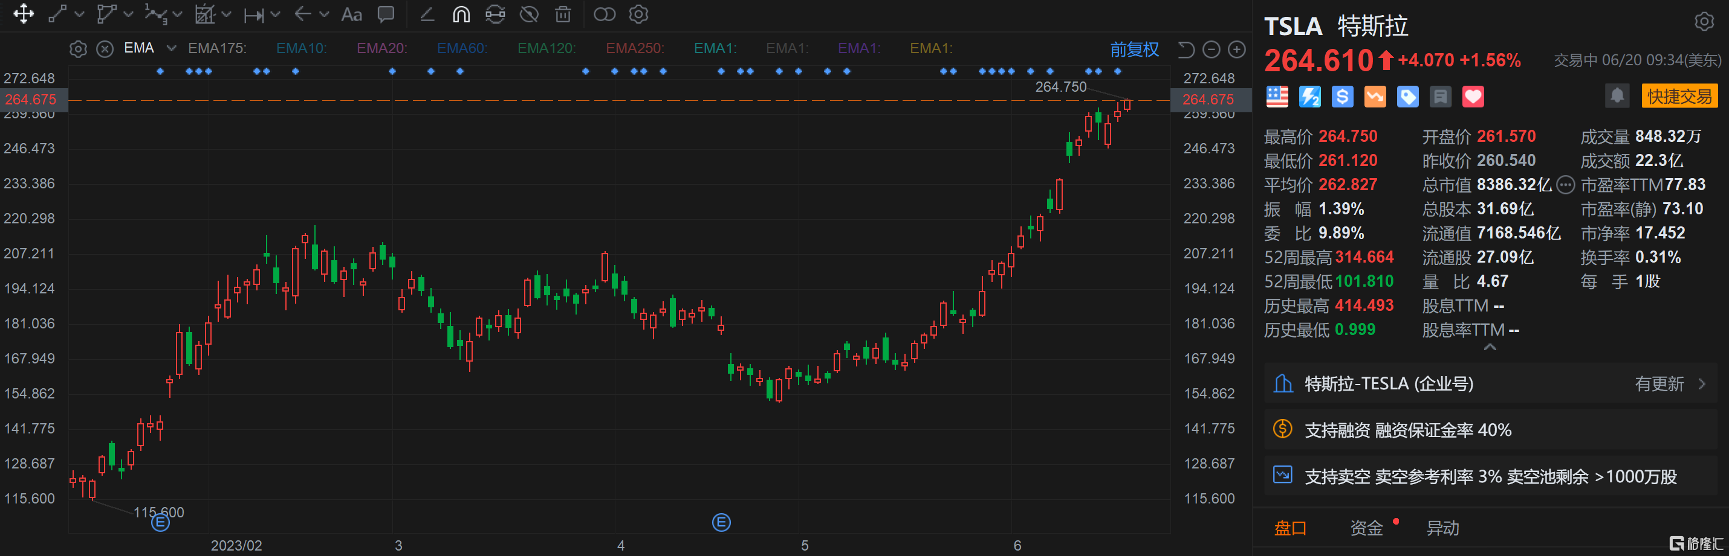
Task: Click the gray notes bookmark icon
Action: tap(1441, 97)
